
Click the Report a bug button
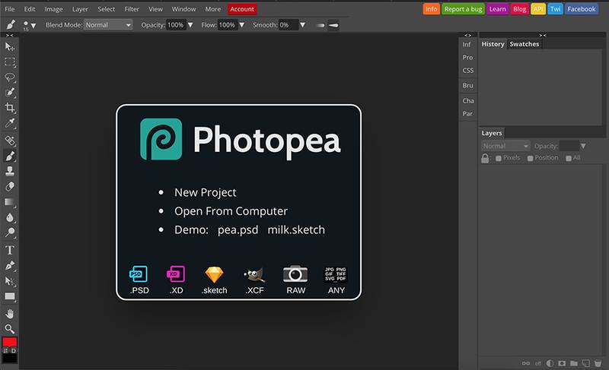click(x=463, y=9)
